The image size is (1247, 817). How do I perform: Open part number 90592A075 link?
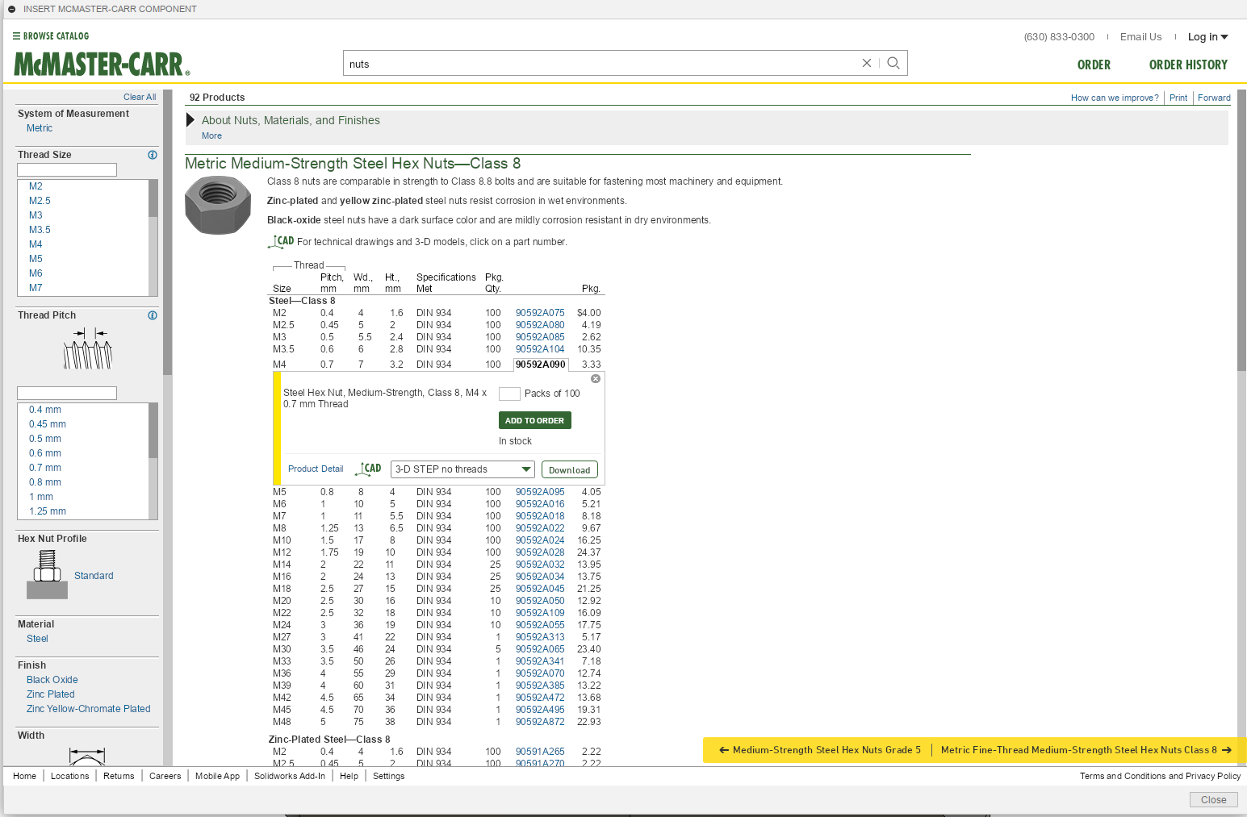(x=539, y=312)
